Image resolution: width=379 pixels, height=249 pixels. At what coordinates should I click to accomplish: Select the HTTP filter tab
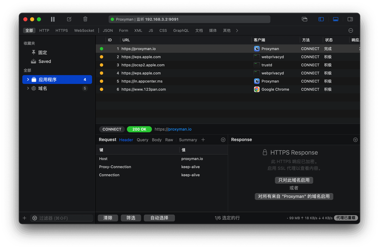tap(44, 30)
